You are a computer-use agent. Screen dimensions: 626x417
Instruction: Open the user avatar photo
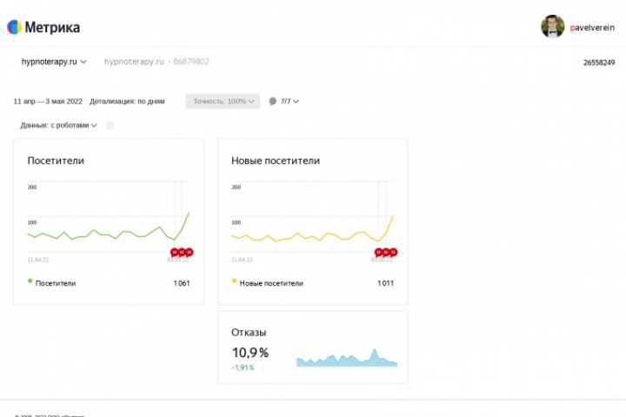[553, 27]
